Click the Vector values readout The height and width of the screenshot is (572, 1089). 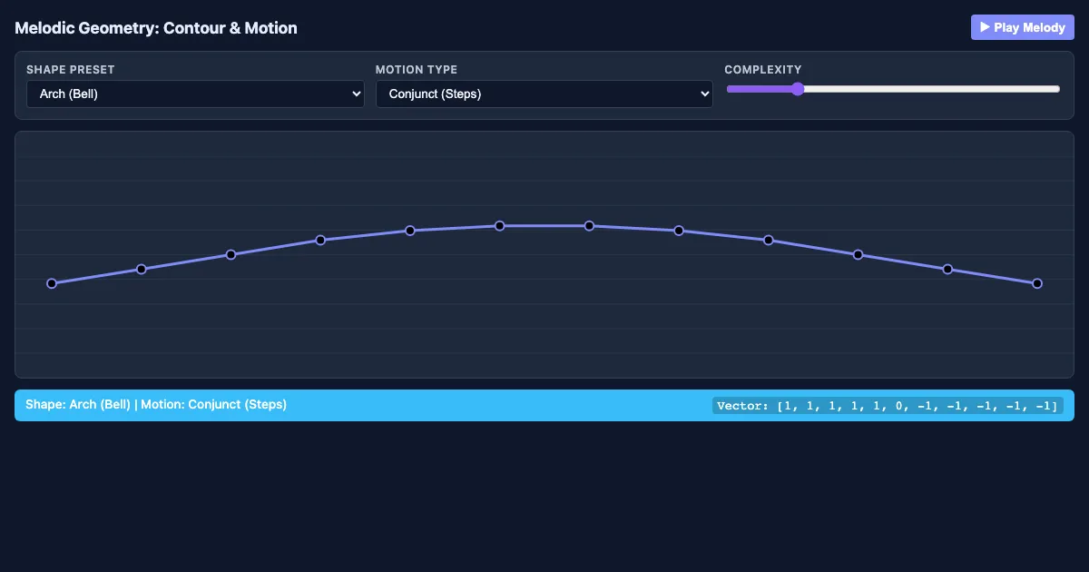(x=888, y=406)
